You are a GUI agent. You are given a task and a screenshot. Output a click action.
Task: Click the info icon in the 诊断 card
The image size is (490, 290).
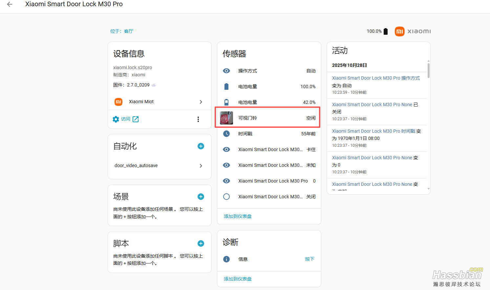tap(226, 259)
